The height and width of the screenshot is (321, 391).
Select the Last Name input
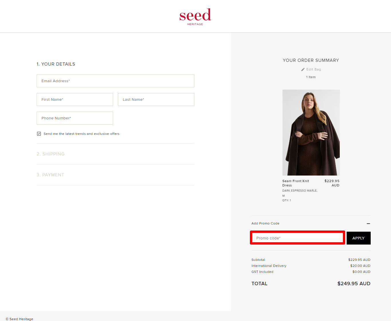(x=156, y=99)
